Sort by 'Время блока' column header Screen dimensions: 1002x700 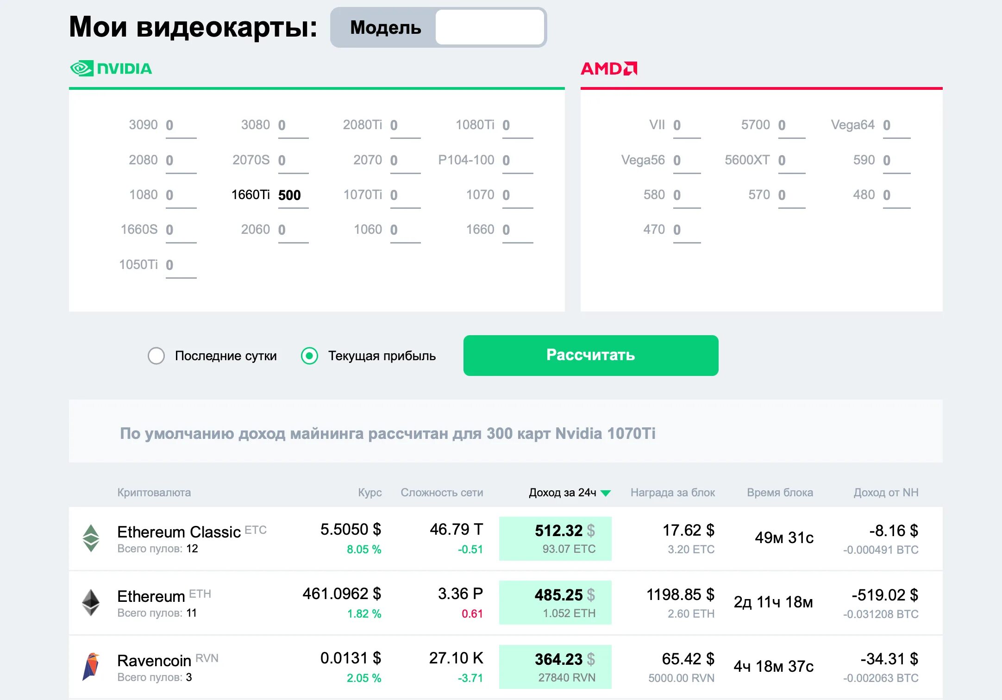pos(780,493)
